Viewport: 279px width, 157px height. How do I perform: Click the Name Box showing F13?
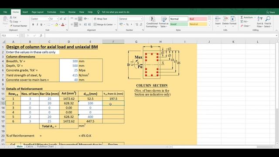[x=10, y=36]
